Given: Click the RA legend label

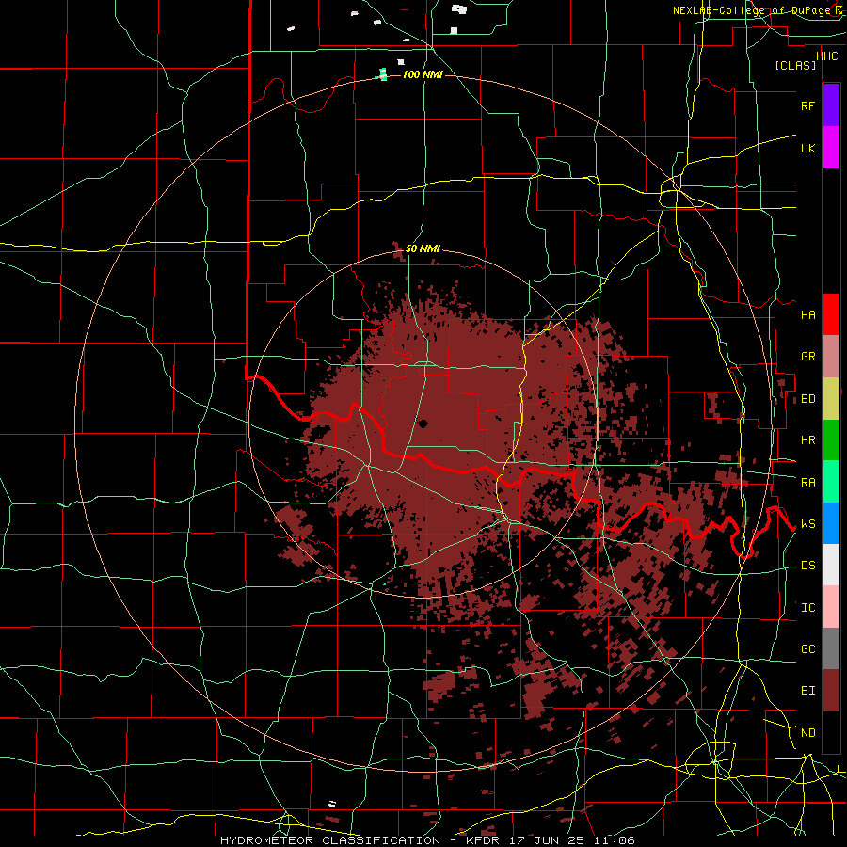Looking at the screenshot, I should tap(807, 483).
